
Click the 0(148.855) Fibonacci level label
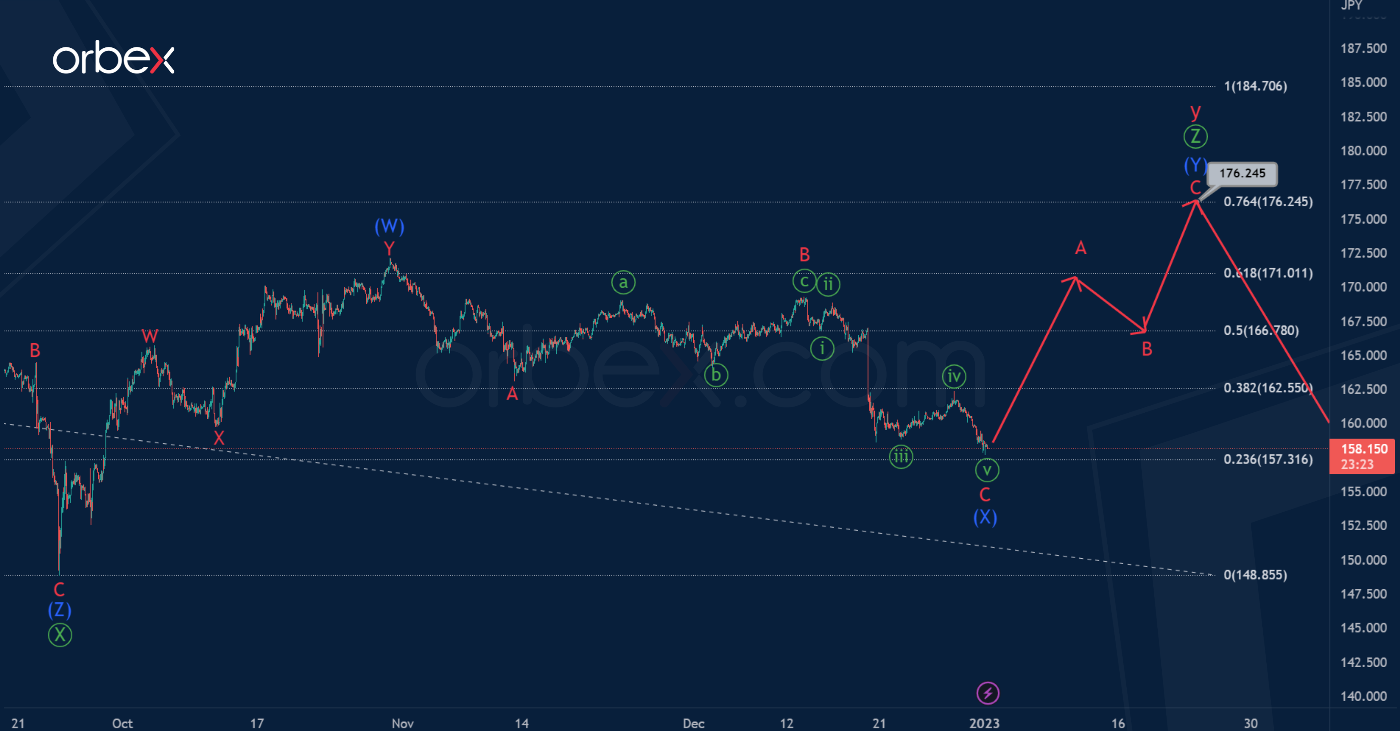click(x=1255, y=575)
